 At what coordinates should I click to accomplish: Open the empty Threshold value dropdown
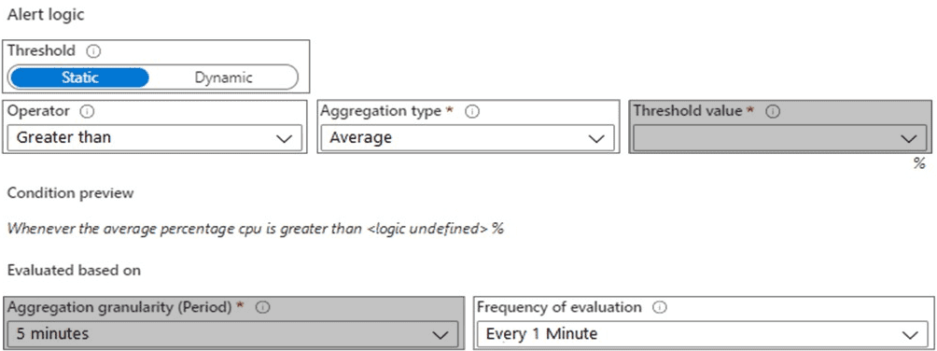(780, 137)
